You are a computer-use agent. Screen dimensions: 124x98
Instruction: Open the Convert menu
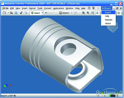click(x=48, y=8)
